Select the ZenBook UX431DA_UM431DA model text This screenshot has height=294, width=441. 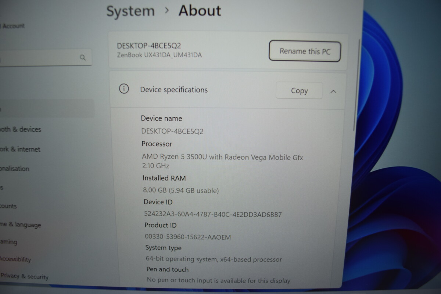point(159,55)
